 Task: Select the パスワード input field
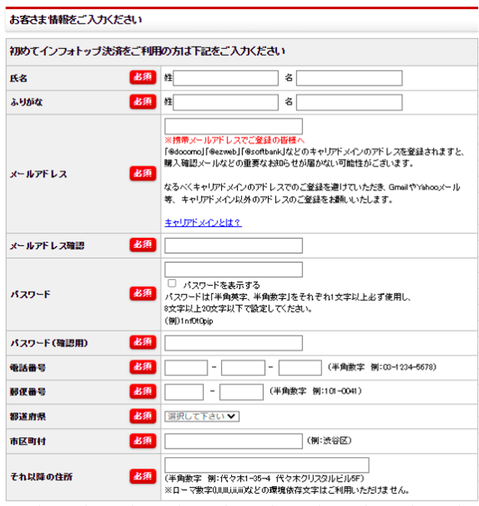[x=233, y=270]
